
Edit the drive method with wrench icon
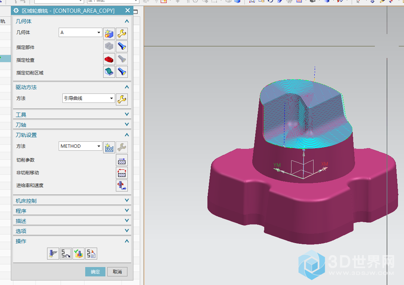(x=122, y=99)
